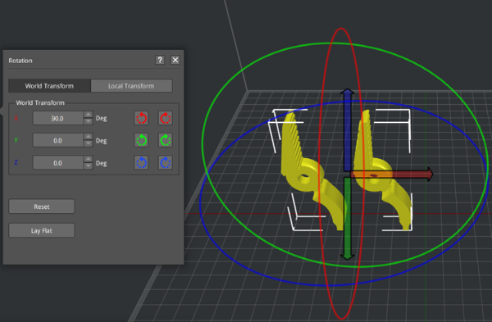This screenshot has height=322, width=492.
Task: Close the Rotation panel
Action: click(x=175, y=60)
